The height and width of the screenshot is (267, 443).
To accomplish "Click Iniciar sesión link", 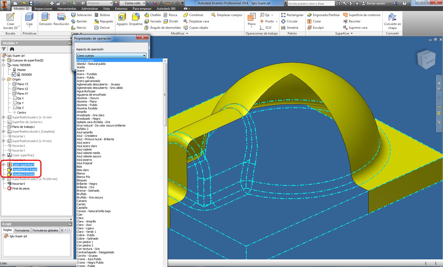I will pyautogui.click(x=376, y=3).
